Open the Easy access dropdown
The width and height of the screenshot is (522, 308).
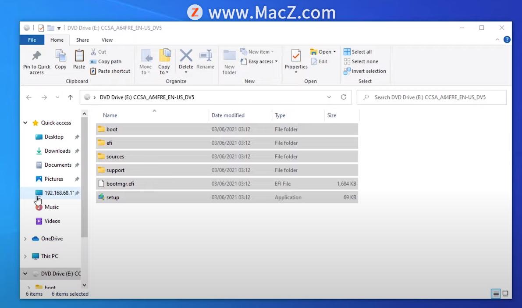pos(259,61)
